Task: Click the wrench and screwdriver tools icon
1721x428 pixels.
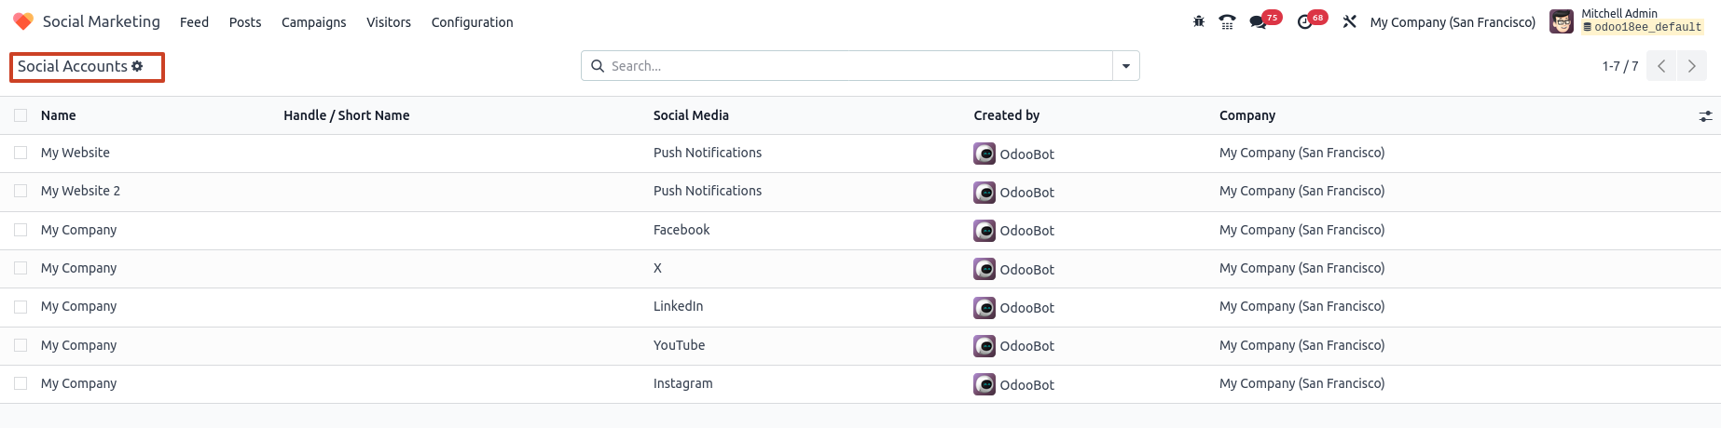Action: 1349,21
